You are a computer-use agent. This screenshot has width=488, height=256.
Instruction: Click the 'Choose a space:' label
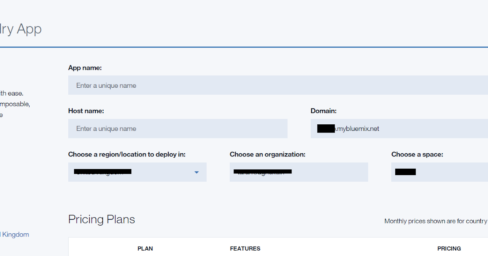coord(417,154)
